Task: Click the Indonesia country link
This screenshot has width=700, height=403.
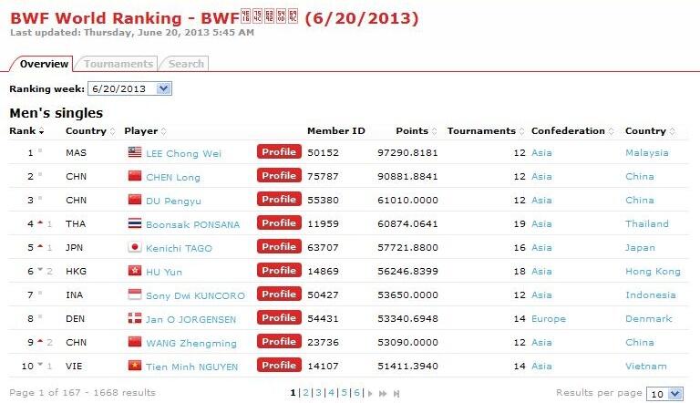Action: (651, 294)
